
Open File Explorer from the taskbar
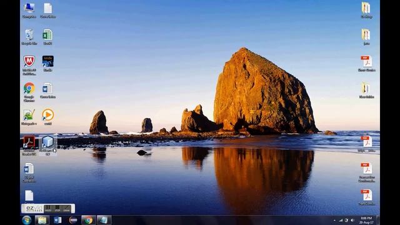coord(42,220)
